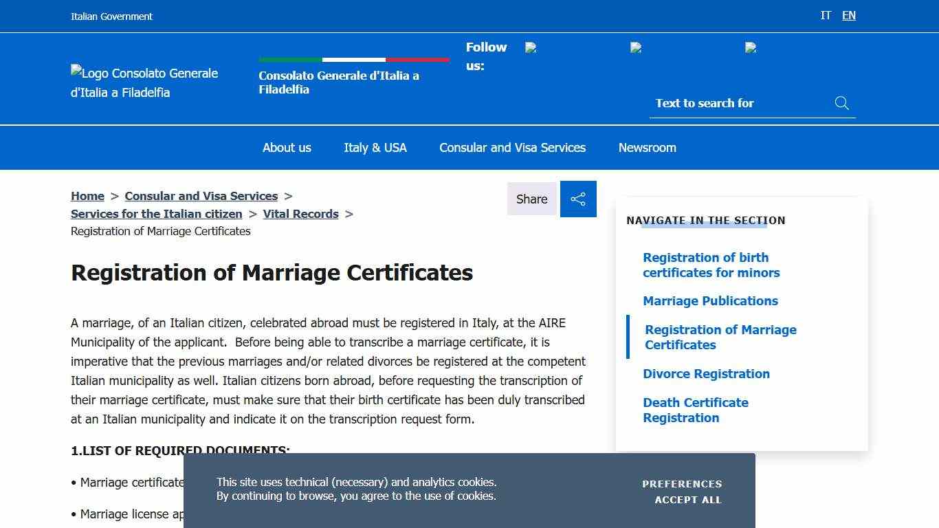
Task: Open cookie PREFERENCES settings
Action: (682, 483)
